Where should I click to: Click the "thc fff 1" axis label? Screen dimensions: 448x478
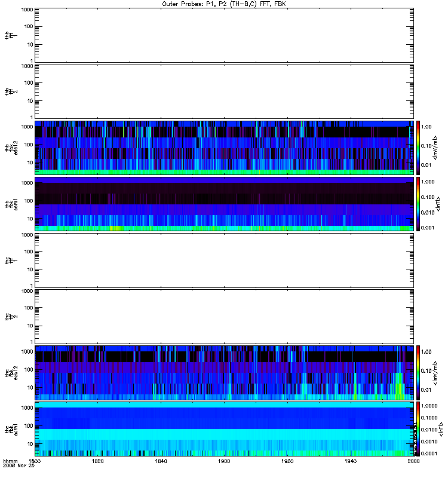[x=11, y=261]
